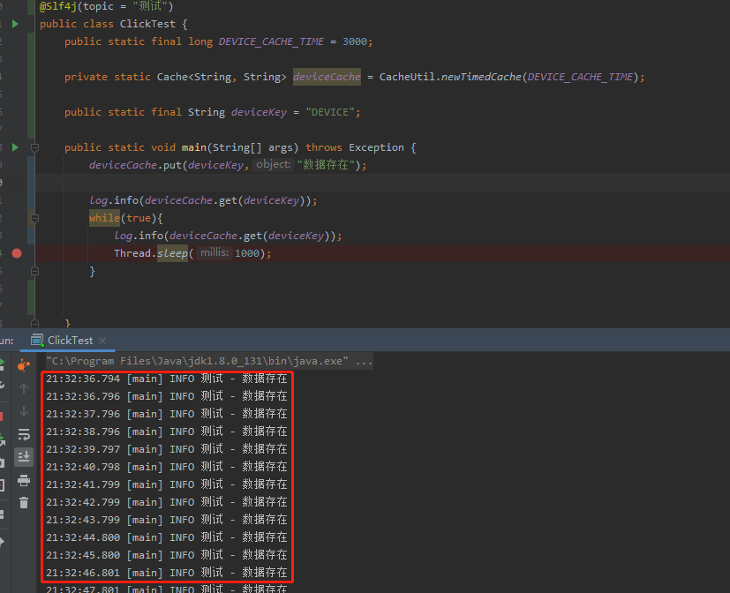
Task: Click the orange icon atop the console toolbar
Action: point(24,364)
